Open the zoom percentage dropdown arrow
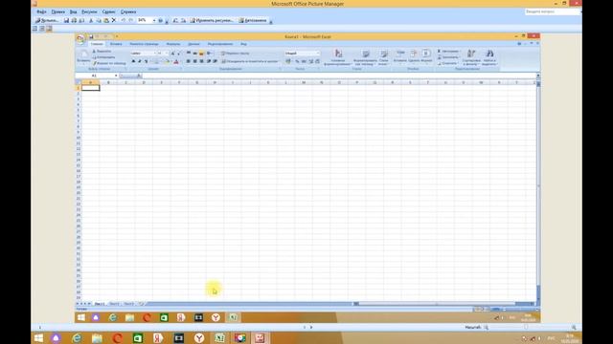 [154, 20]
